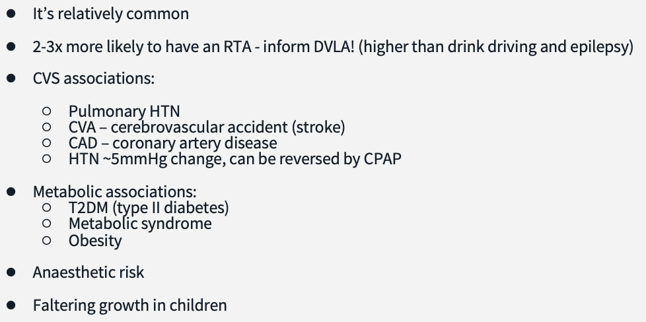Click the "T2DM (type II diabetes)" line
The height and width of the screenshot is (322, 646).
pyautogui.click(x=149, y=208)
